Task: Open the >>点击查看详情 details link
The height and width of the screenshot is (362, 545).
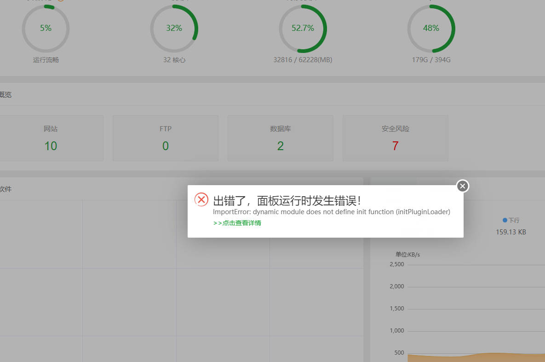Action: (237, 223)
